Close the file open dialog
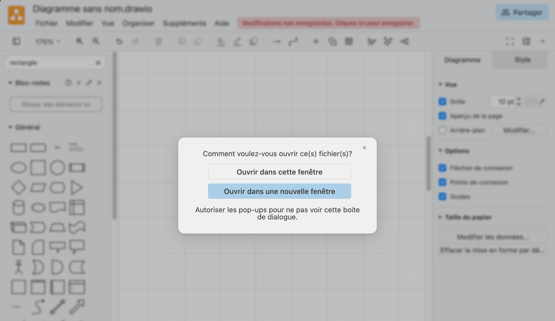 point(364,148)
